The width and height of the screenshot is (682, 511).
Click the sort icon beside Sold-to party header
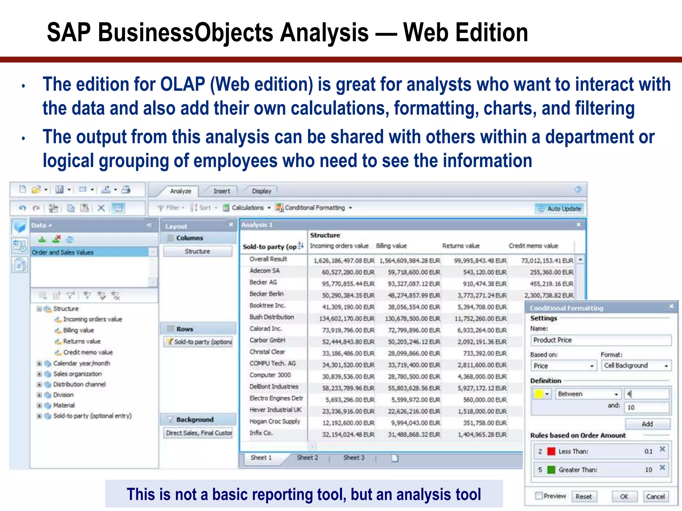coord(301,246)
